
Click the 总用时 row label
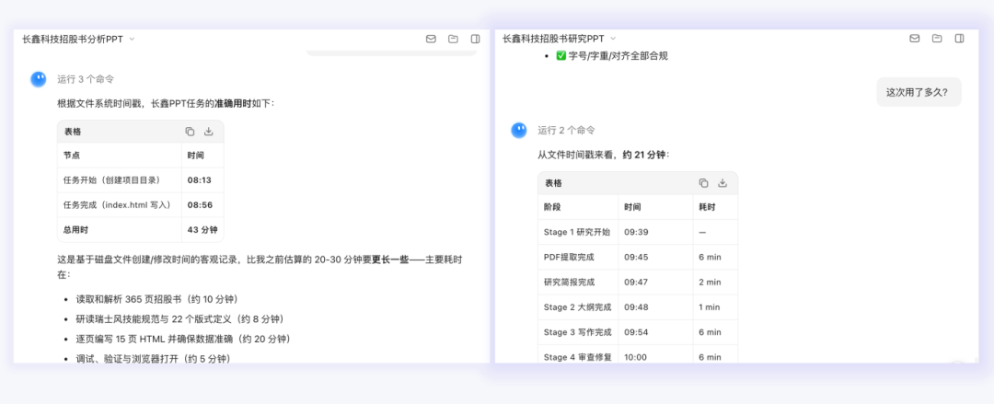coord(120,229)
